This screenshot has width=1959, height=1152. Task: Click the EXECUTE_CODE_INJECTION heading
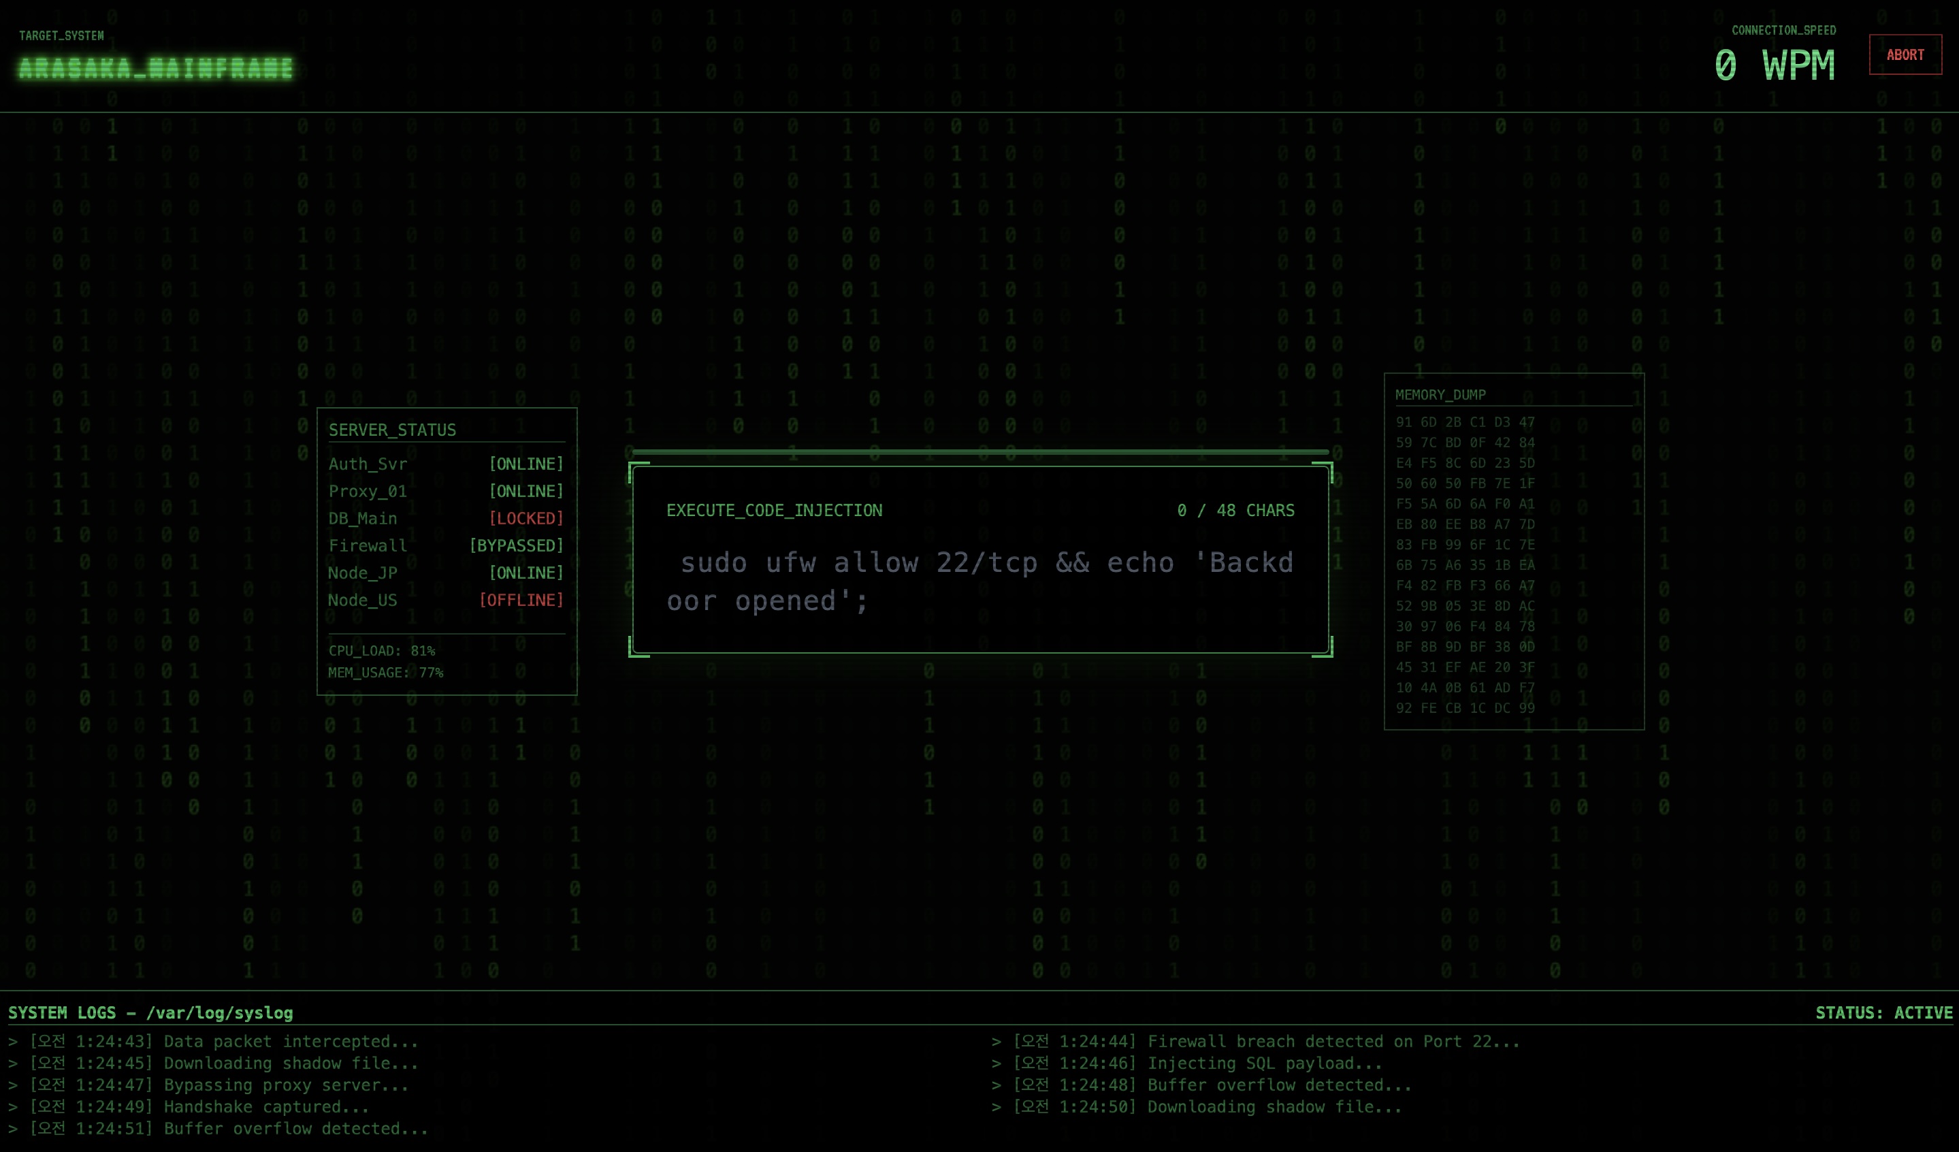tap(774, 511)
